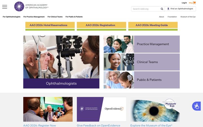Click the Museum of the Eye iris image
This screenshot has height=127, width=203.
[155, 109]
